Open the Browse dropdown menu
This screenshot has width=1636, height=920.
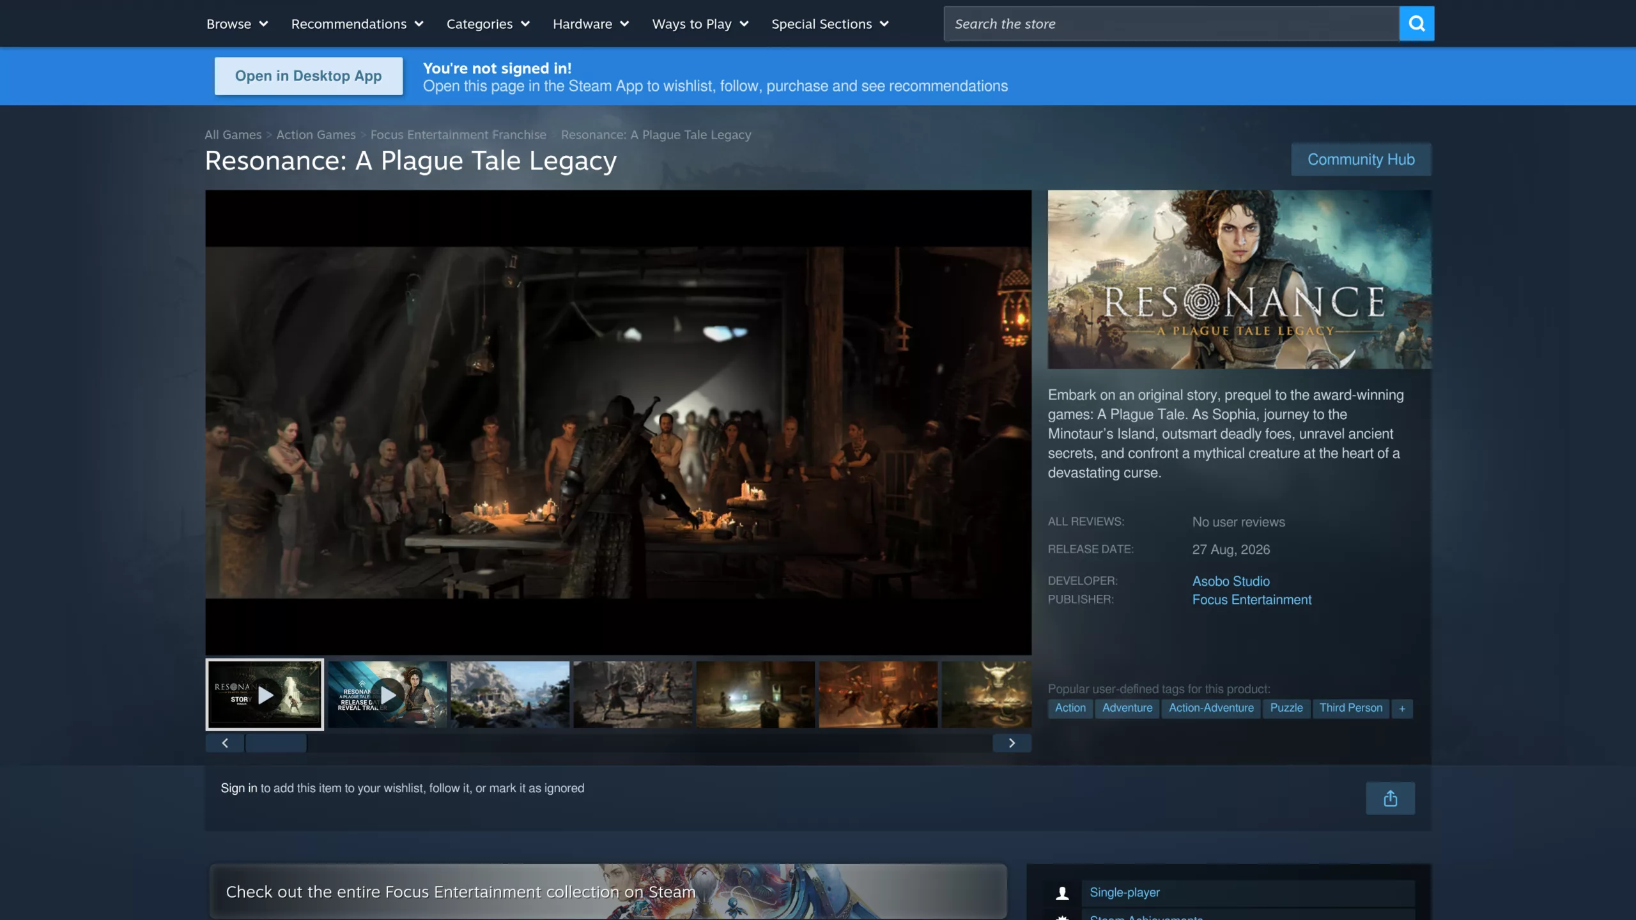point(237,24)
